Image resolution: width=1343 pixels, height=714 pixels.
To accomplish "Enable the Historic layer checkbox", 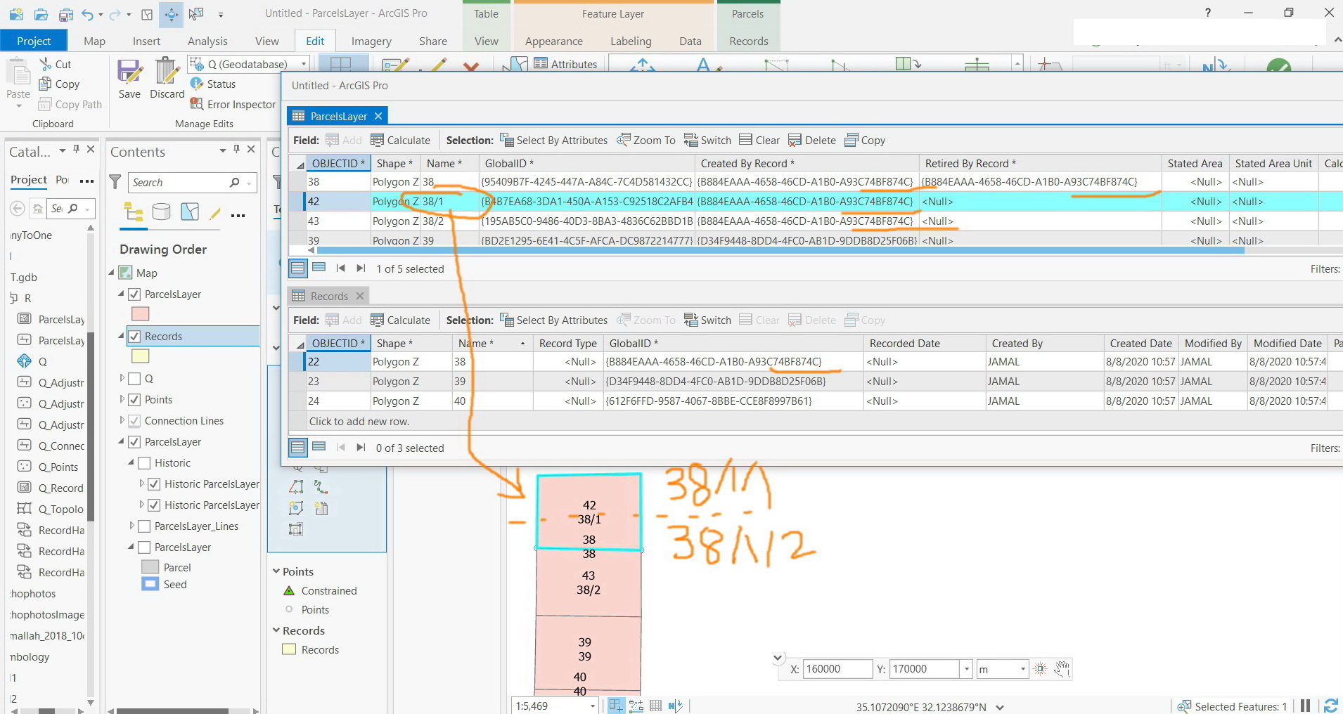I will 144,462.
